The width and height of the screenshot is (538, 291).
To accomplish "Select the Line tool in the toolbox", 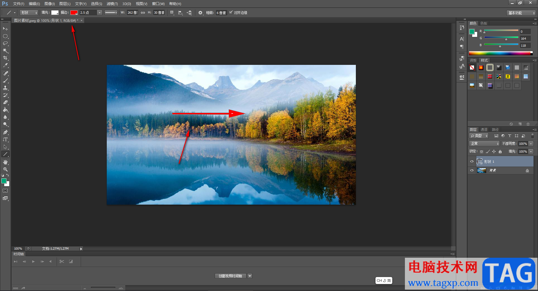I will pyautogui.click(x=5, y=154).
